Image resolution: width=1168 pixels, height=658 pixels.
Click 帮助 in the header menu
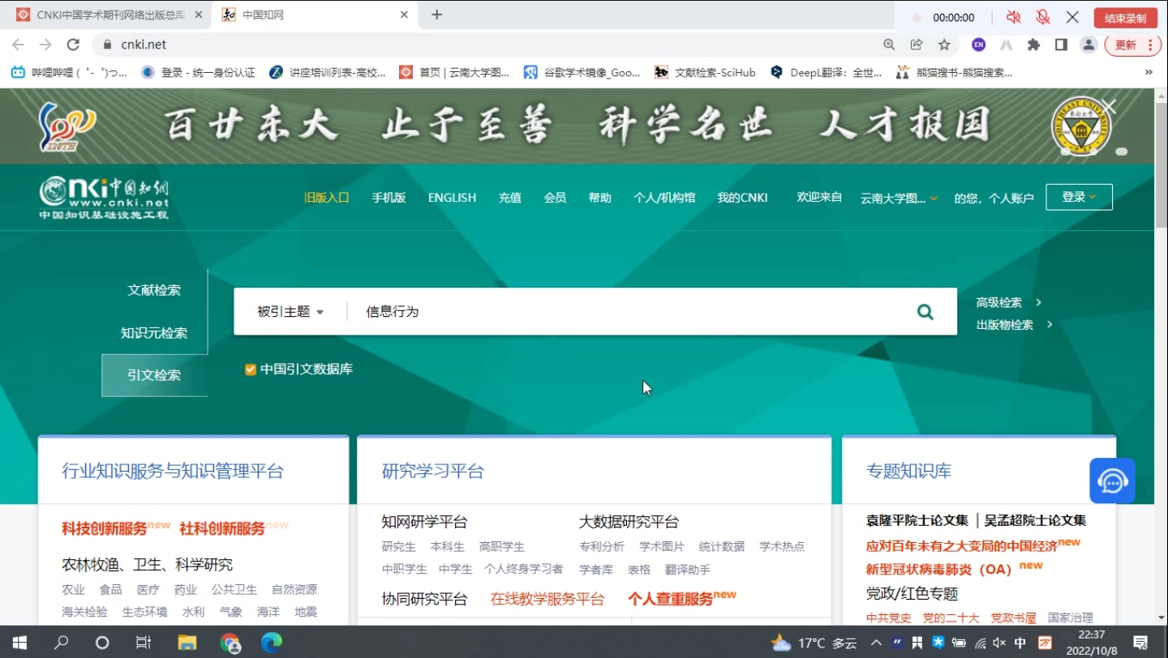[599, 198]
